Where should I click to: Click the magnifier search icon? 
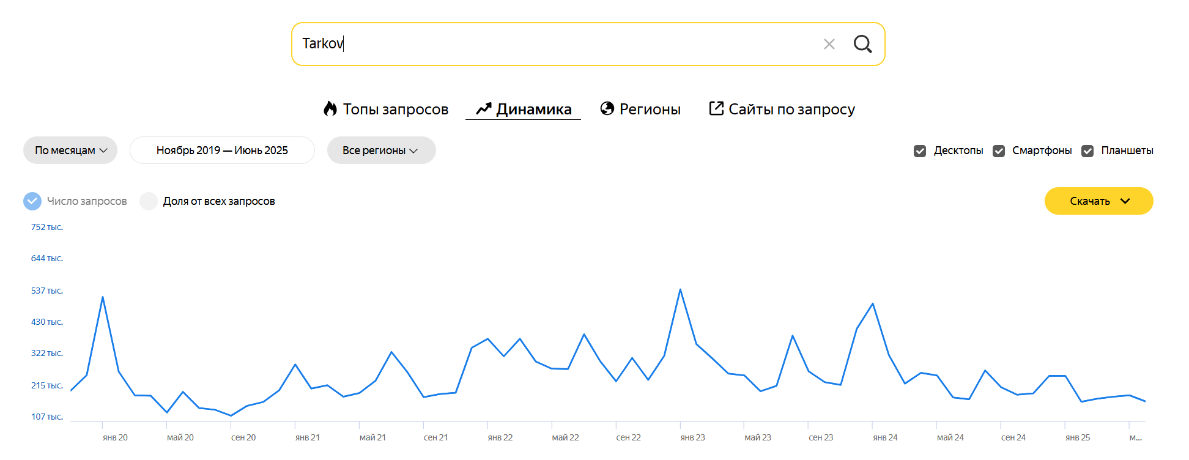click(862, 44)
